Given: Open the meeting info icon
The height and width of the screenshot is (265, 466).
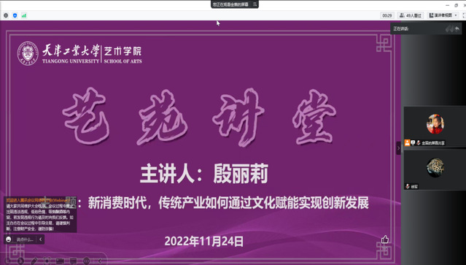Looking at the screenshot, I should pos(6,15).
